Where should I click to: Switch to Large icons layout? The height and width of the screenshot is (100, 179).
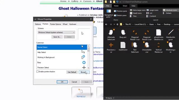[x=152, y=10]
